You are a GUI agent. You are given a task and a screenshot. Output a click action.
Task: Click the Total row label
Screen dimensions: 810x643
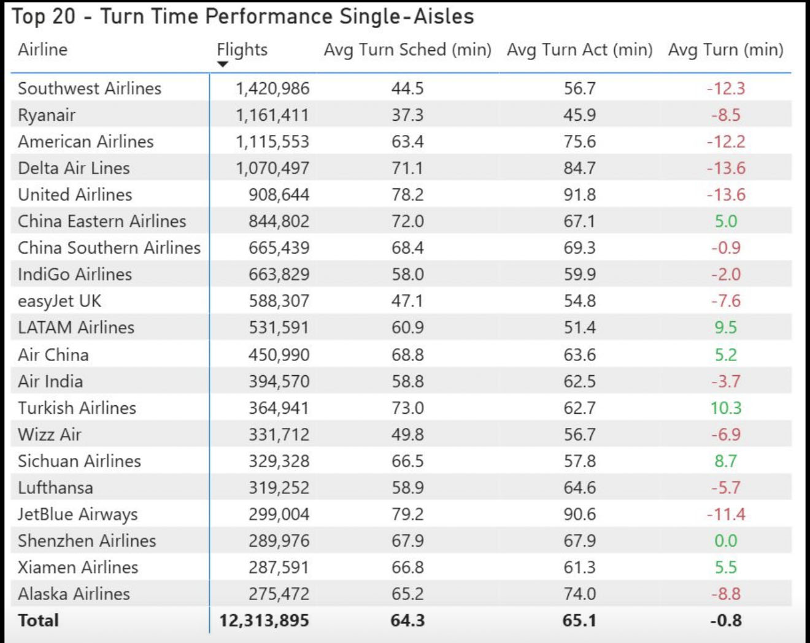point(39,620)
